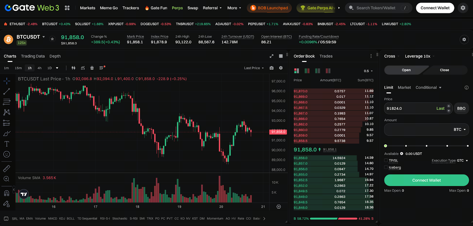Open the BOB Launchpad promotion

click(x=269, y=8)
